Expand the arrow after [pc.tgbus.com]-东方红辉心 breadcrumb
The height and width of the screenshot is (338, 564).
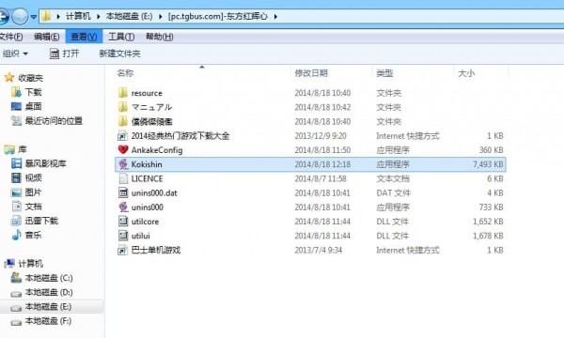coord(275,17)
